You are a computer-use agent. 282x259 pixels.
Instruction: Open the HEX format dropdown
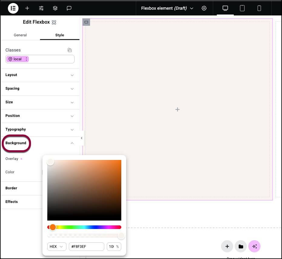click(57, 247)
